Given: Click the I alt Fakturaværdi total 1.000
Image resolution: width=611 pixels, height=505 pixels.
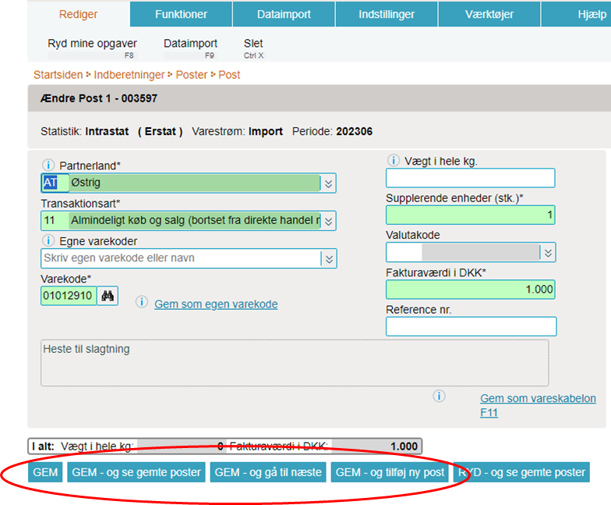Looking at the screenshot, I should (404, 446).
